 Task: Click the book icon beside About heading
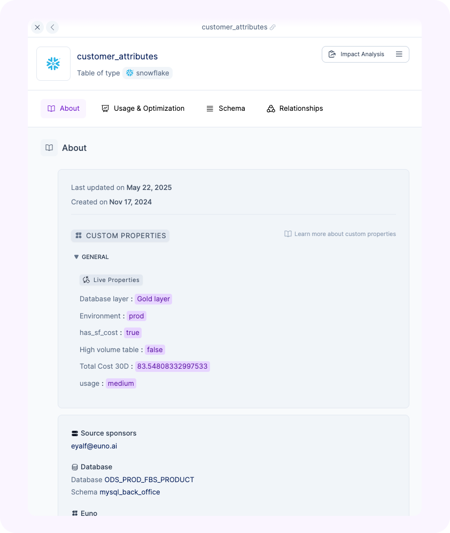click(x=49, y=148)
